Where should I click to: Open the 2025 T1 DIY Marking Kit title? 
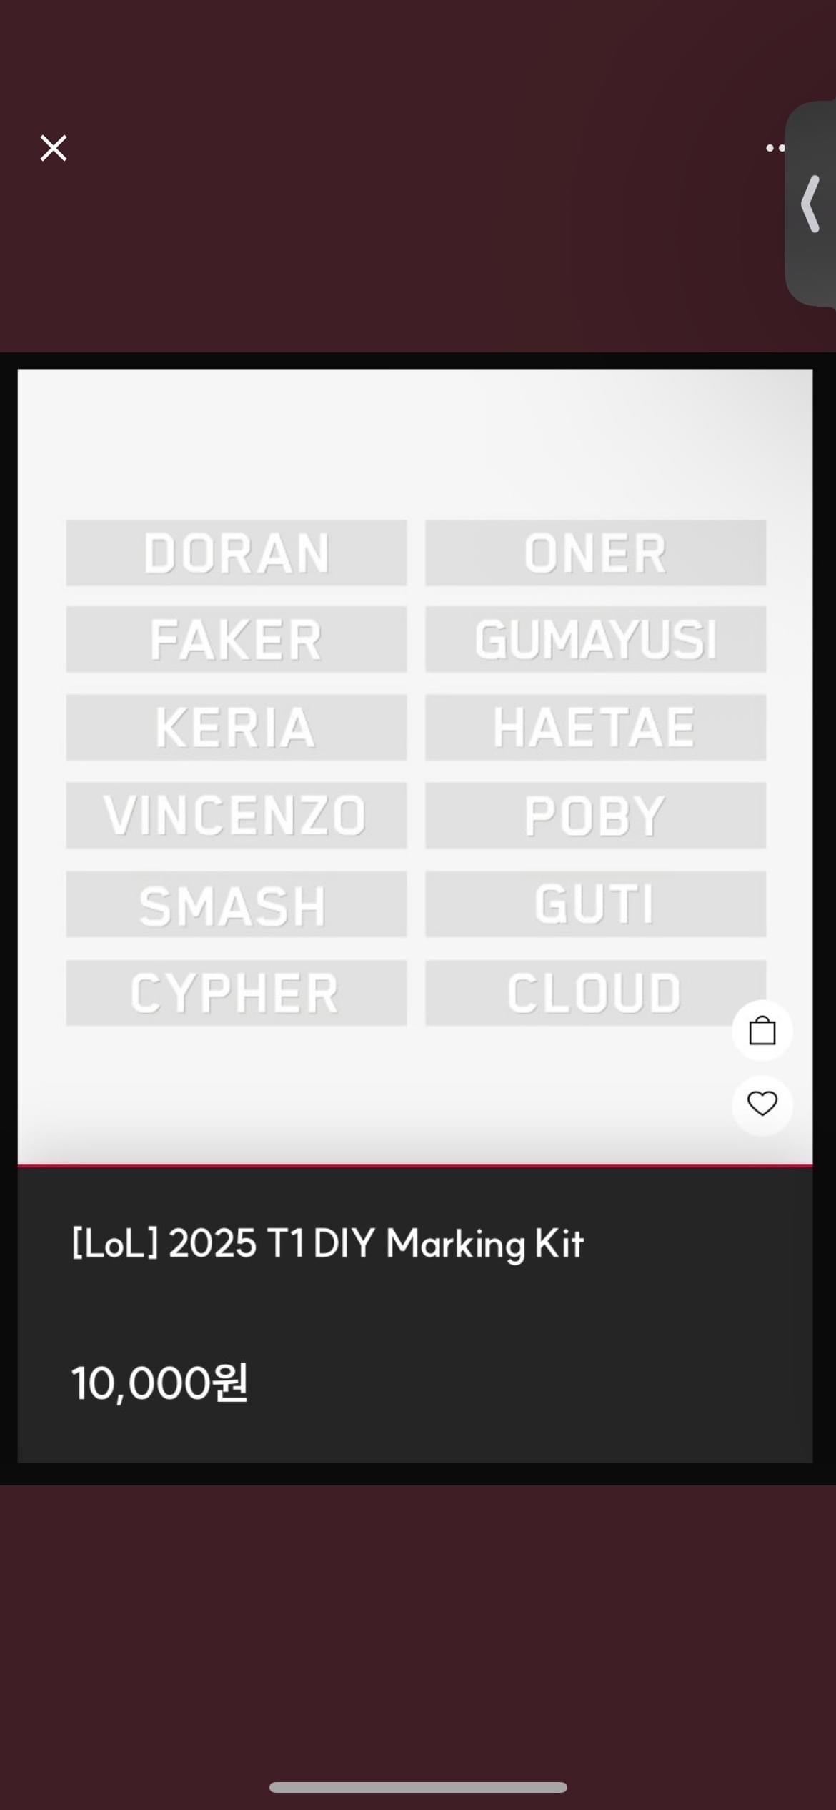point(328,1244)
